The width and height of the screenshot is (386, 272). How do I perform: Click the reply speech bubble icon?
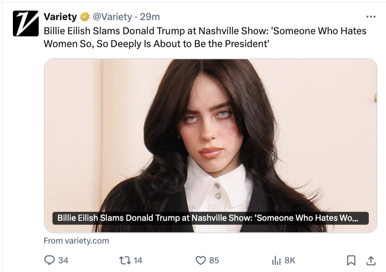(50, 260)
